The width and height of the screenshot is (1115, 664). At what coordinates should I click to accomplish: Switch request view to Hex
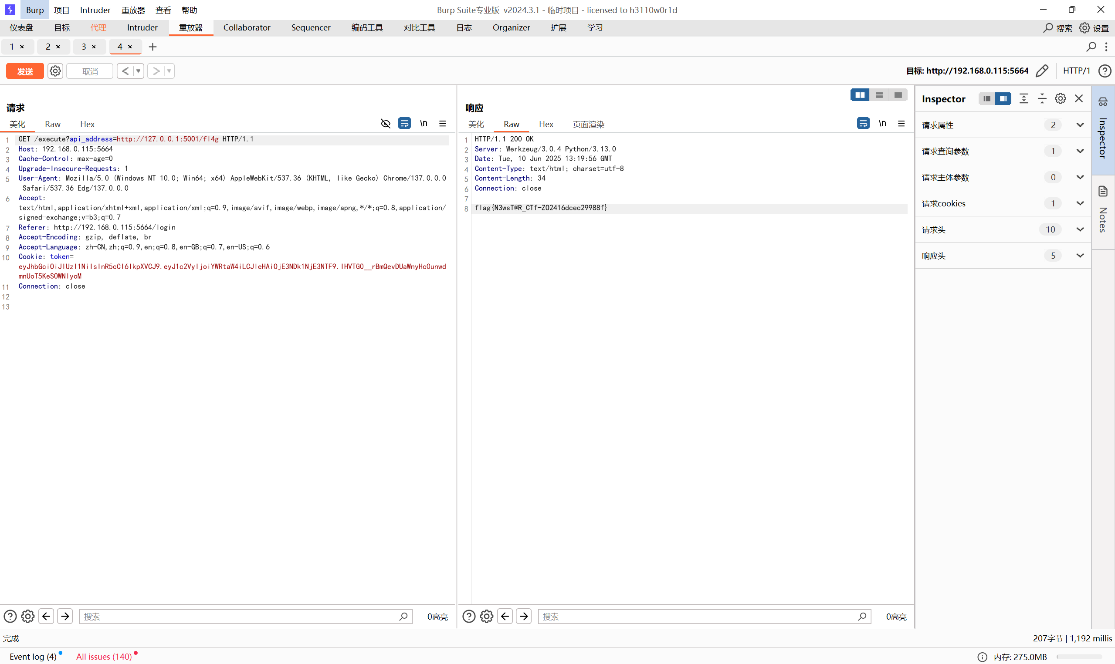click(87, 124)
